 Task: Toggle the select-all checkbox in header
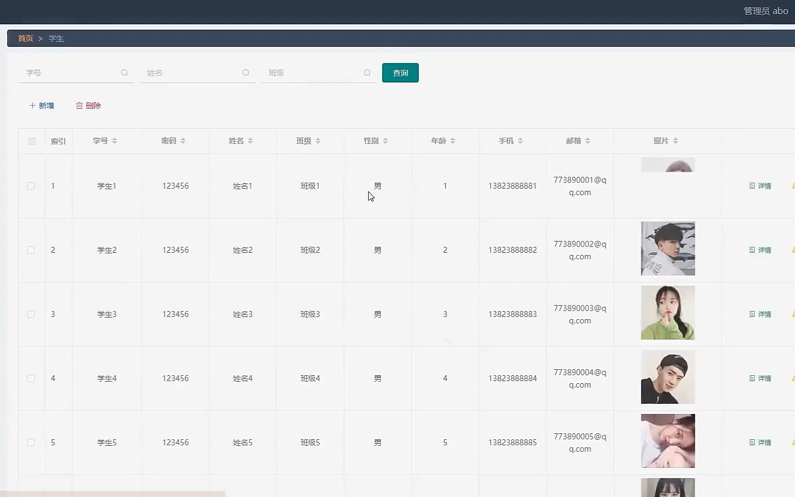tap(32, 141)
